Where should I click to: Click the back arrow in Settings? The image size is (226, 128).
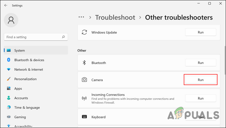6,5
